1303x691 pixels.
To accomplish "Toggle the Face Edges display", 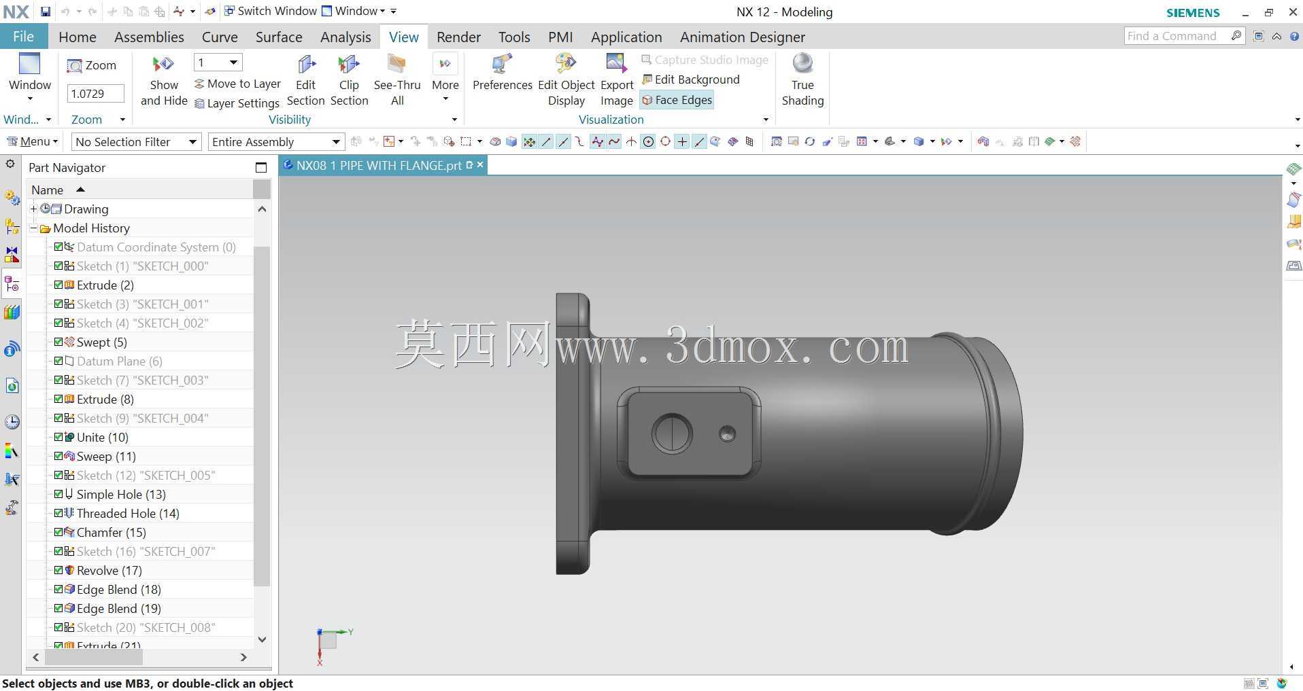I will pyautogui.click(x=677, y=100).
